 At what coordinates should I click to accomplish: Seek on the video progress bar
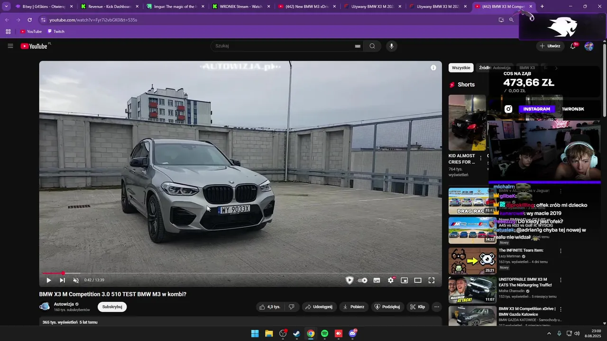pos(240,273)
